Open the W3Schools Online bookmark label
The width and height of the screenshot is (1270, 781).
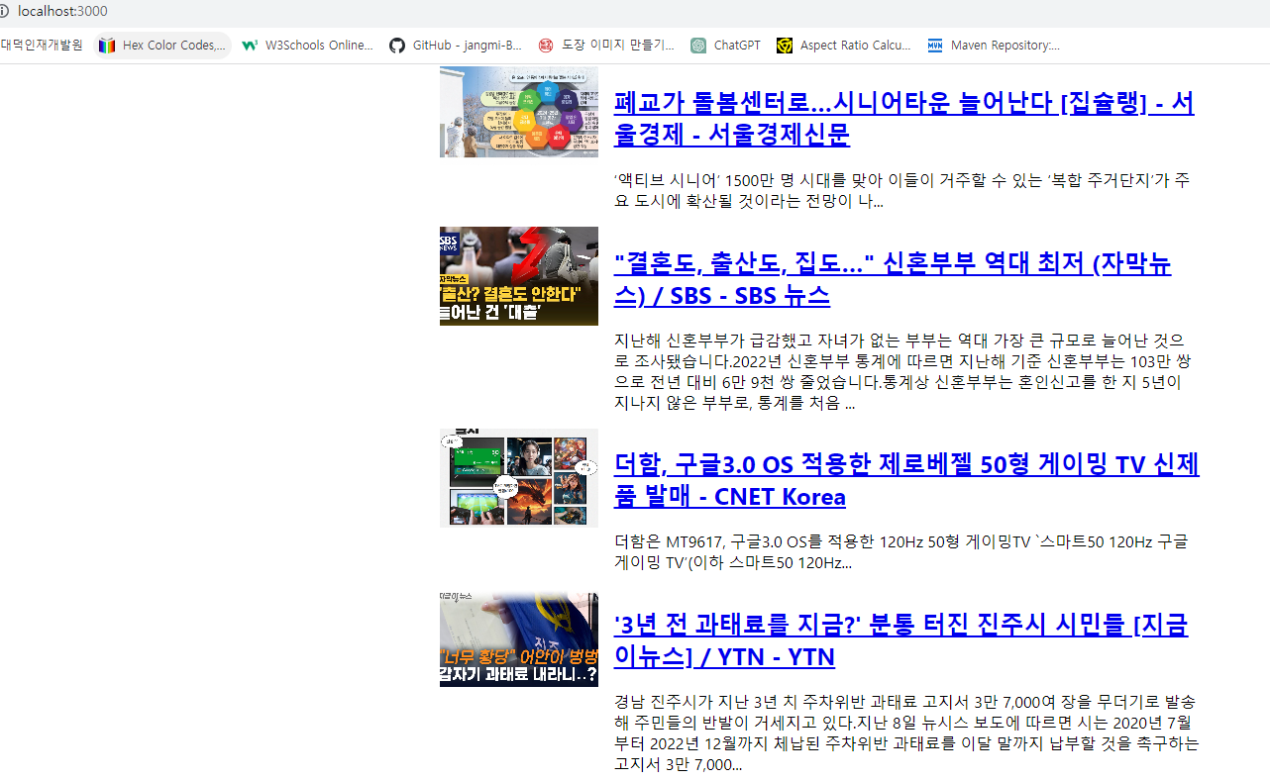point(319,46)
